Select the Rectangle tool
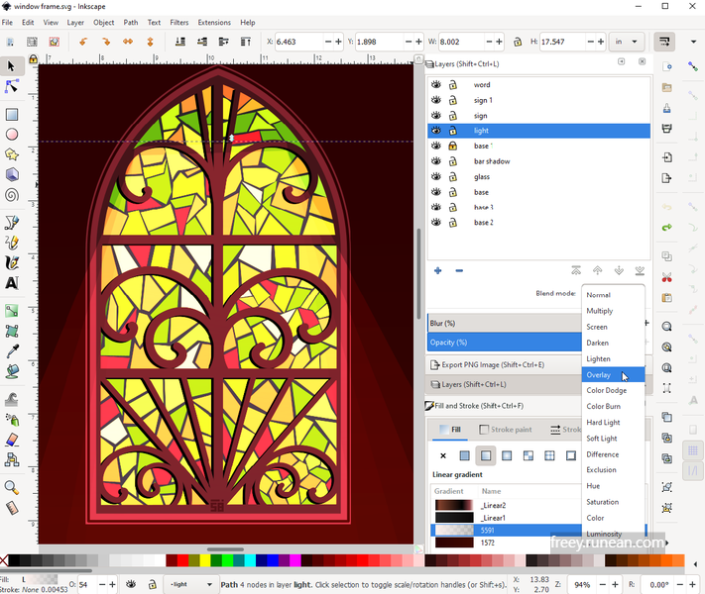705x594 pixels. point(12,115)
